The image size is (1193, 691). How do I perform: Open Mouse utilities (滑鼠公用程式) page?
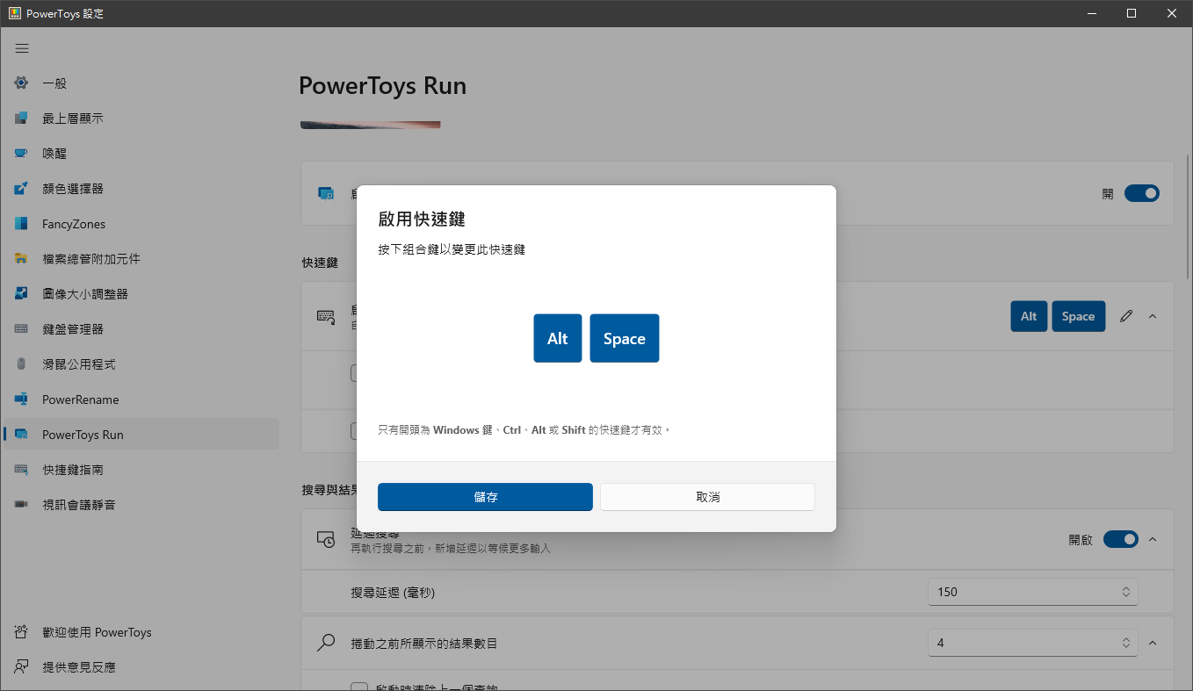point(141,364)
